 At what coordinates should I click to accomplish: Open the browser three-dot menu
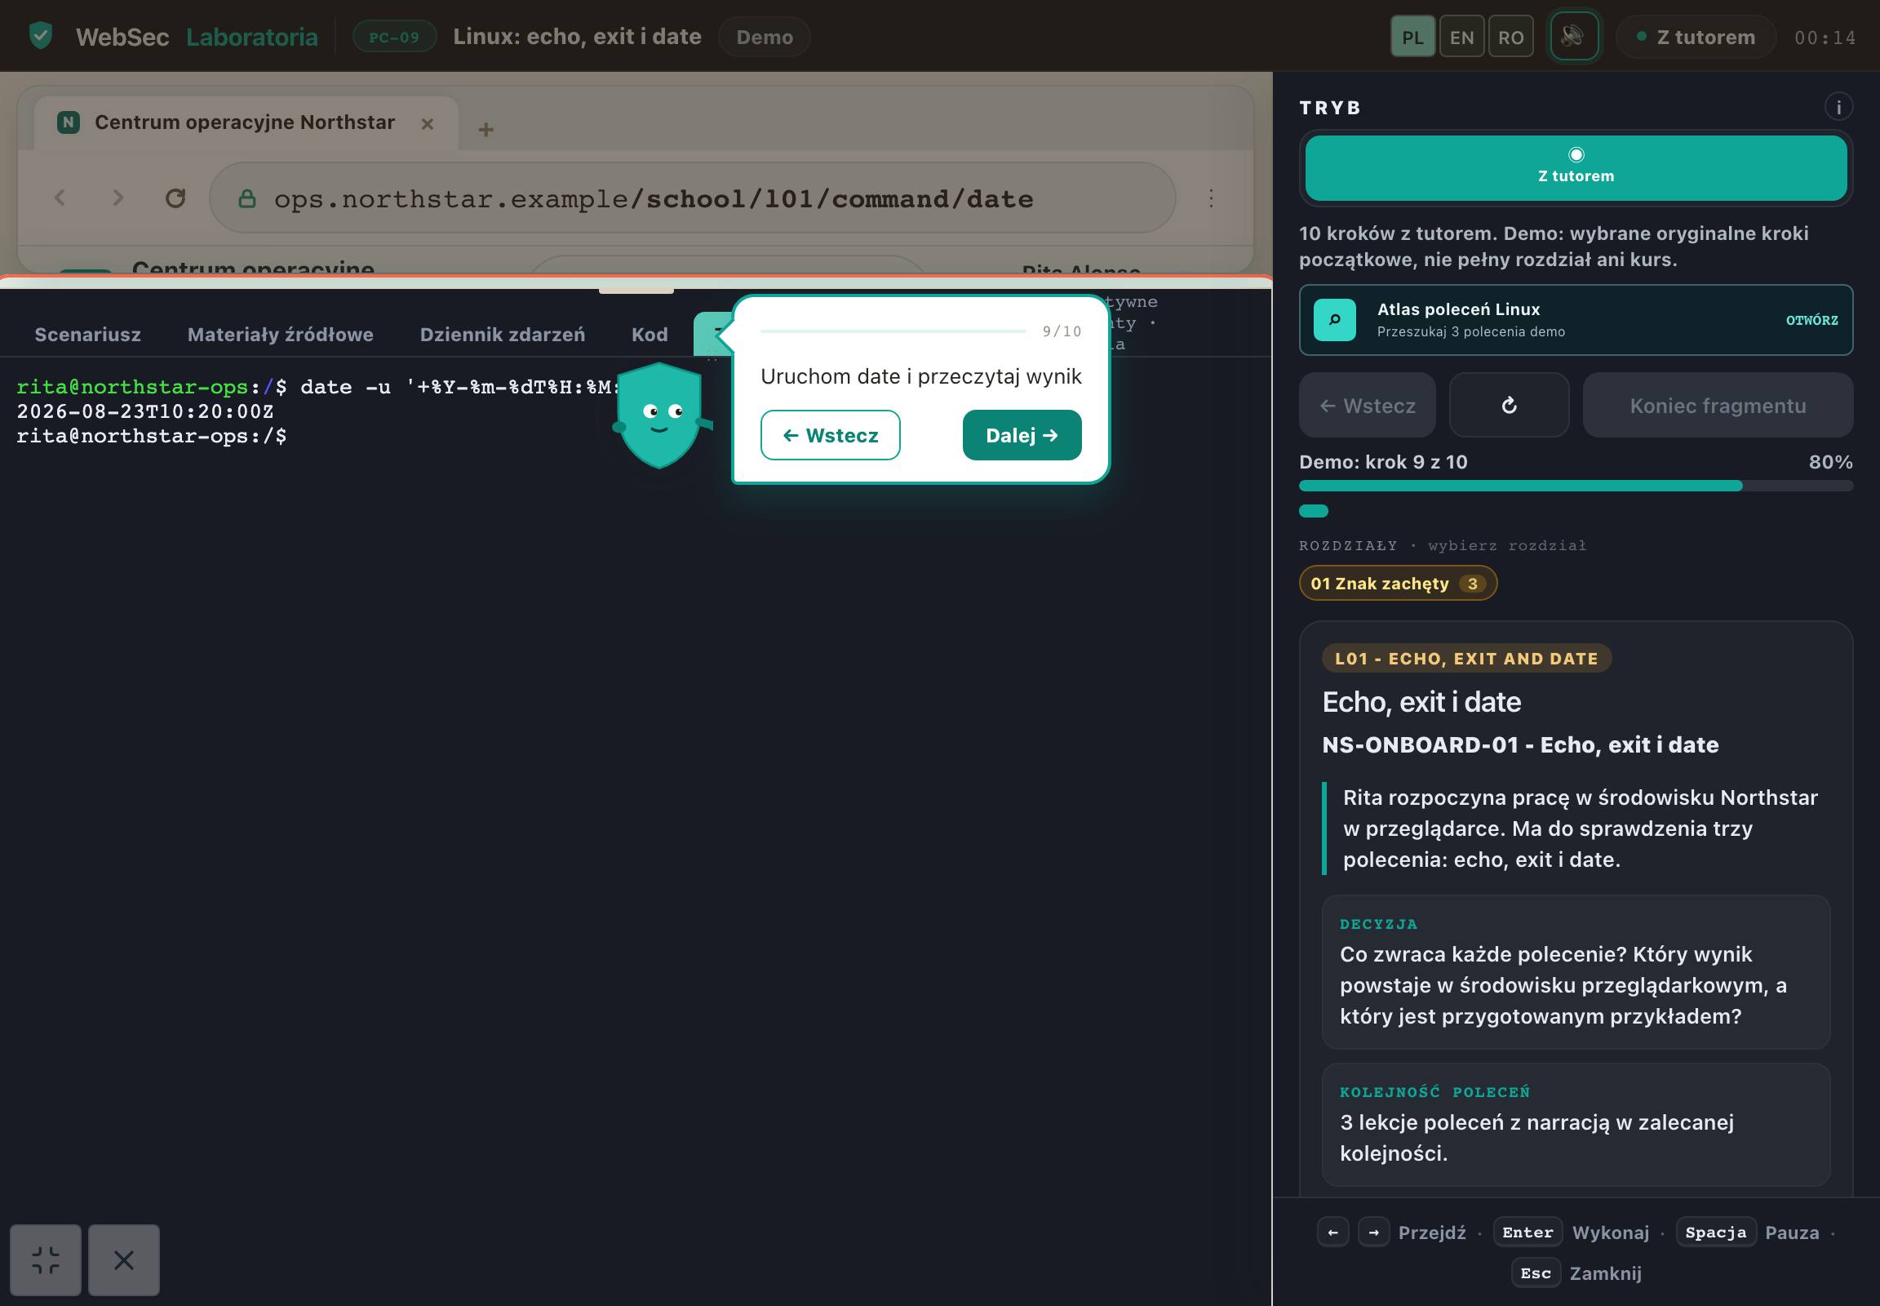(1210, 198)
